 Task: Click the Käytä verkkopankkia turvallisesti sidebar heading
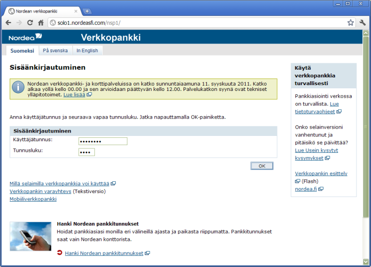[x=315, y=75]
